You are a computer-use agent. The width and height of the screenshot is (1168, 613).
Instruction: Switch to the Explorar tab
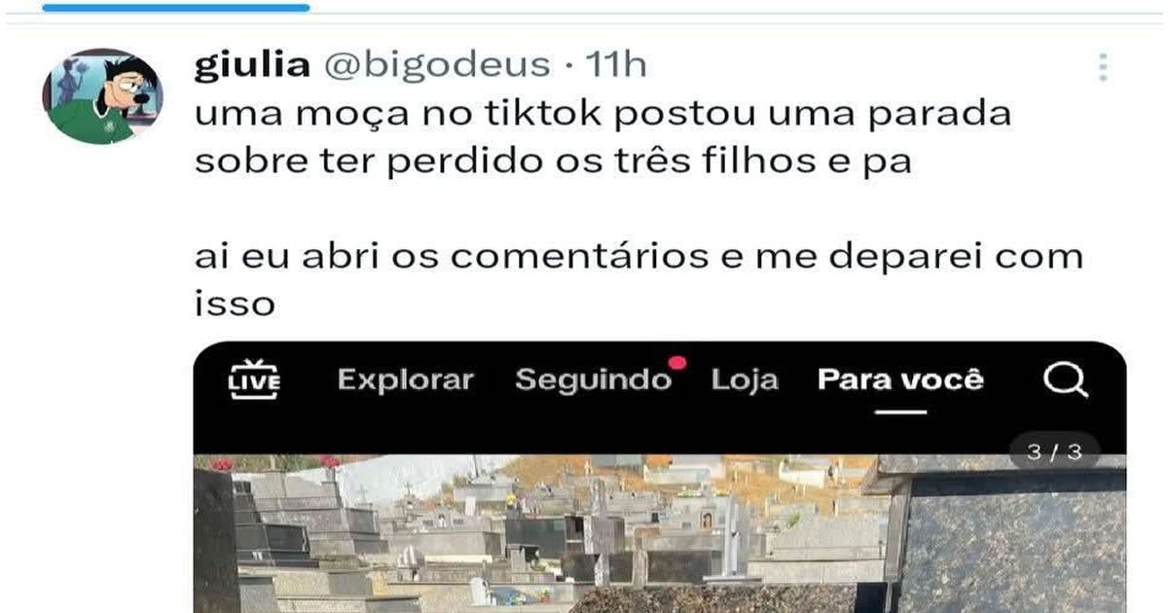point(405,379)
